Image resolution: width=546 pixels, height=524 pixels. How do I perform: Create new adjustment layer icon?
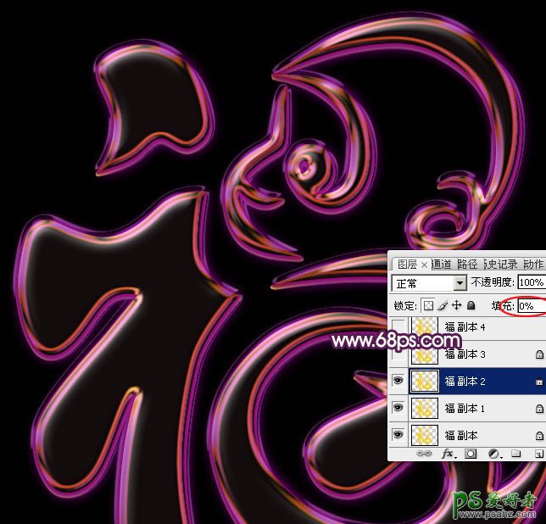pos(493,454)
